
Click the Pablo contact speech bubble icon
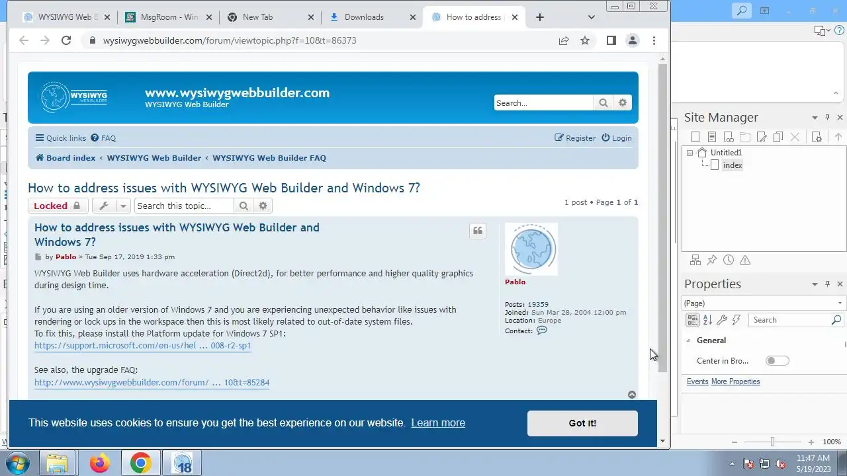[542, 331]
